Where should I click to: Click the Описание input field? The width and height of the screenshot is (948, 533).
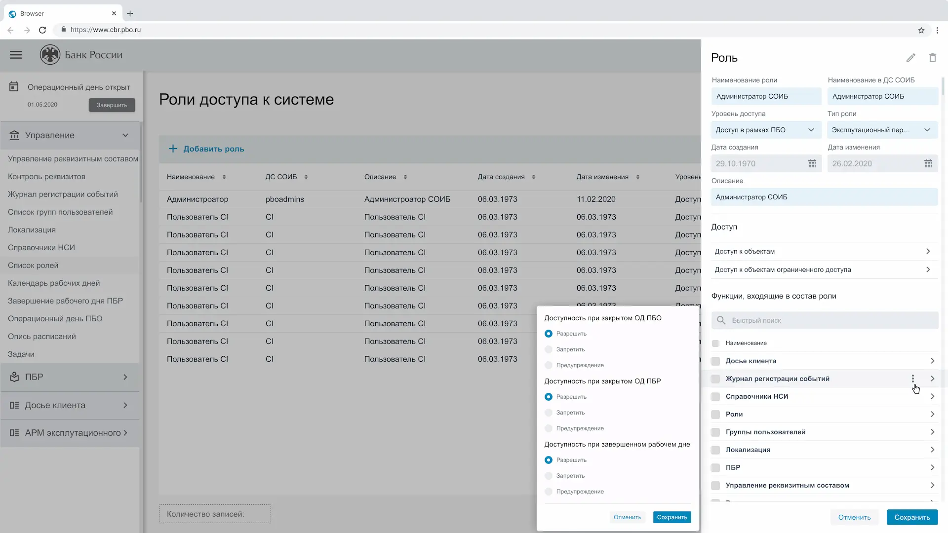[x=824, y=197]
